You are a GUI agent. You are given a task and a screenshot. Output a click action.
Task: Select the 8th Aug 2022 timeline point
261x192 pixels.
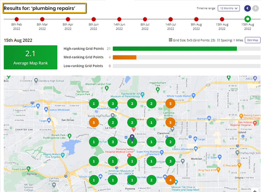pyautogui.click(x=196, y=19)
